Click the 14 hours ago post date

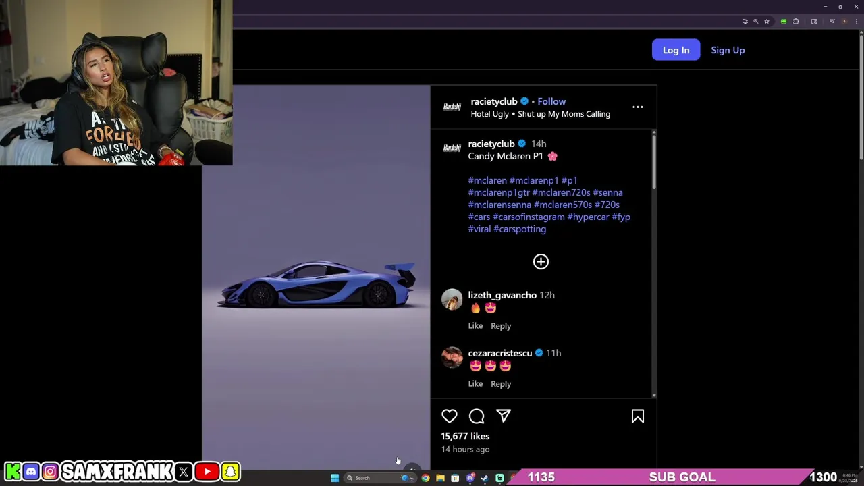point(465,449)
